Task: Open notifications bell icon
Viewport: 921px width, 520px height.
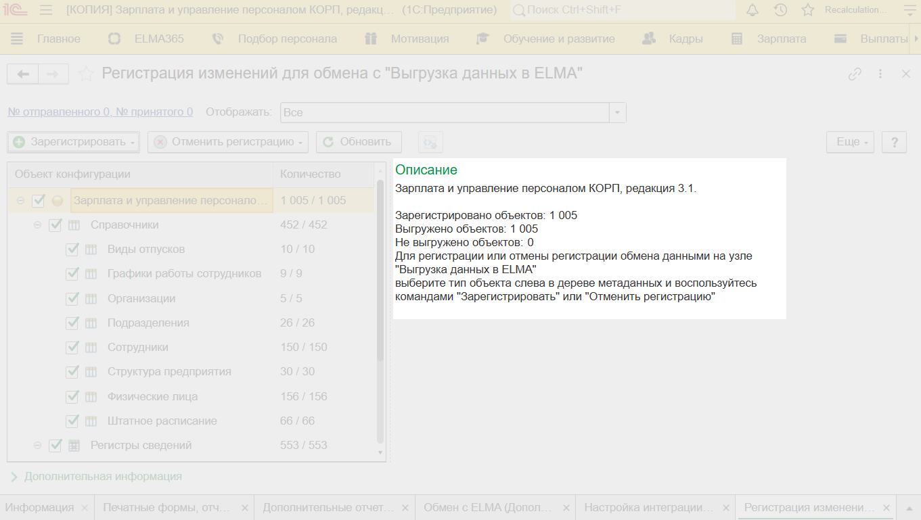Action: point(752,10)
